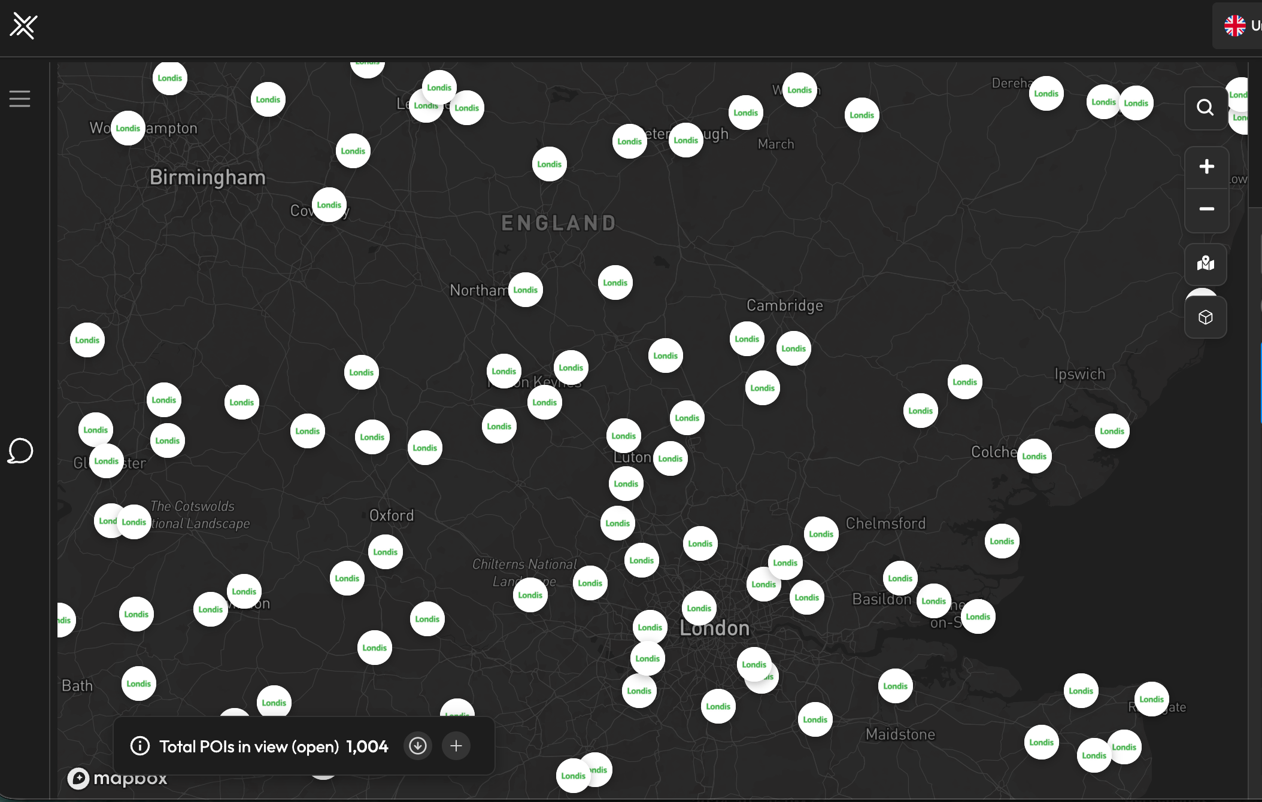Click the Londis marker on Wolverhampton label
The height and width of the screenshot is (802, 1262).
(128, 128)
